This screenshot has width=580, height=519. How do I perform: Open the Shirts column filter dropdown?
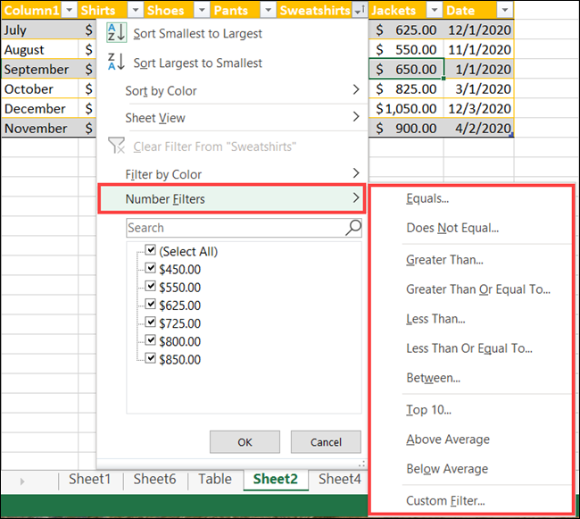tap(134, 11)
